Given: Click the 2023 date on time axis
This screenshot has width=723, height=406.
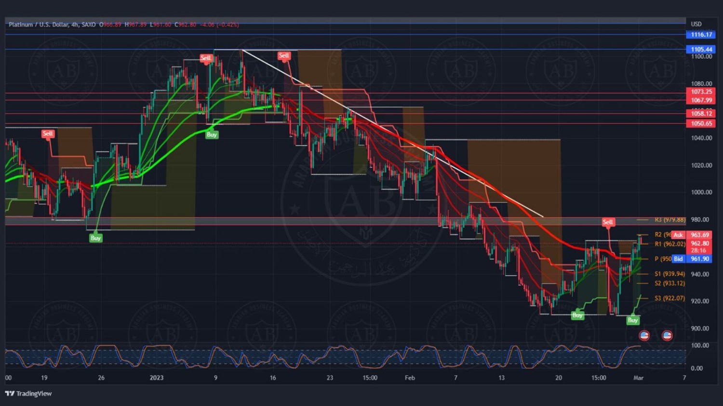Looking at the screenshot, I should coord(157,378).
